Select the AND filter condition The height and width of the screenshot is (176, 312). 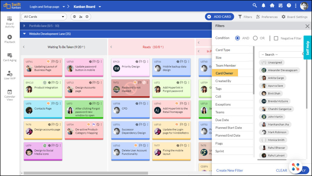point(238,38)
